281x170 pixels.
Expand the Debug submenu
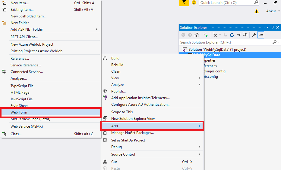200,147
